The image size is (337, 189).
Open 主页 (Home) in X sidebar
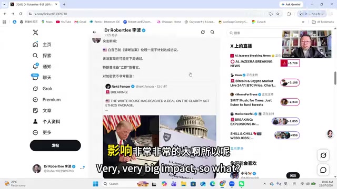42,45
